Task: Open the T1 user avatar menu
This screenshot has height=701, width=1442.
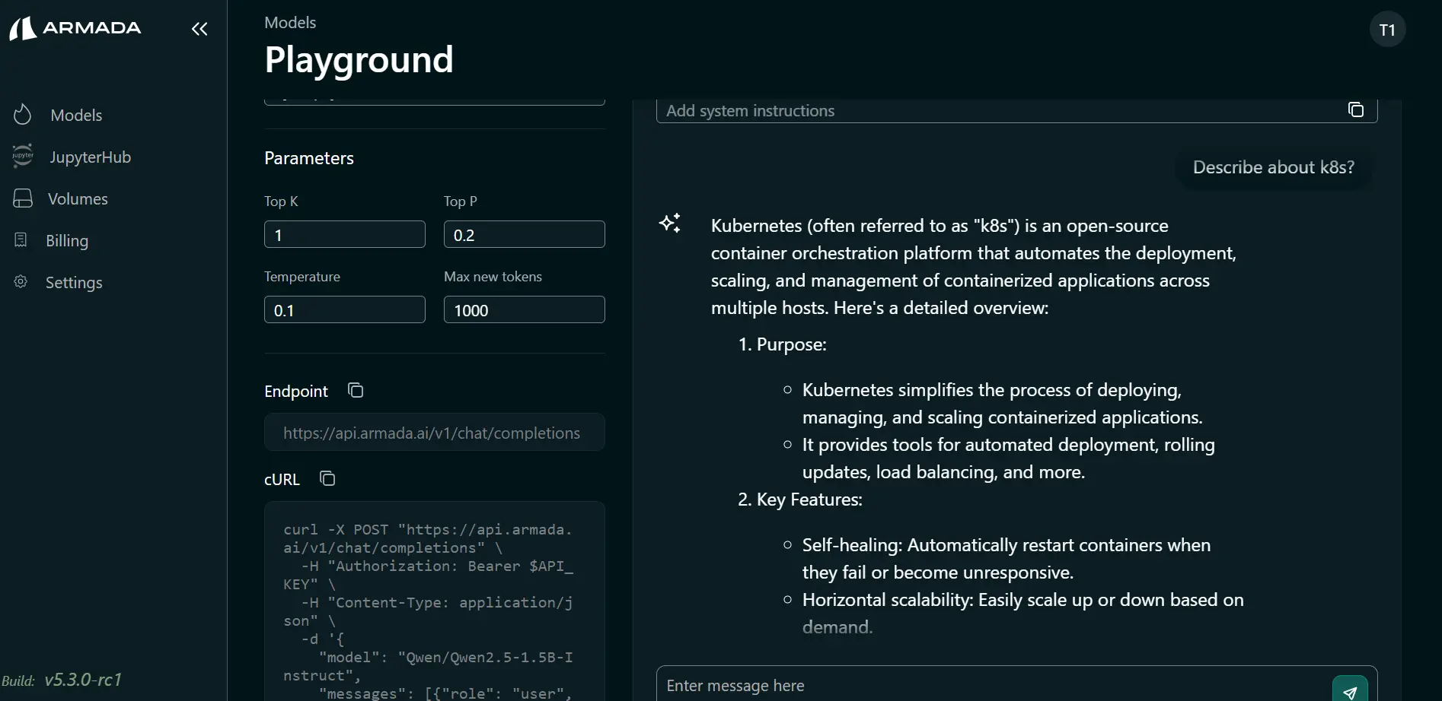Action: click(1387, 30)
